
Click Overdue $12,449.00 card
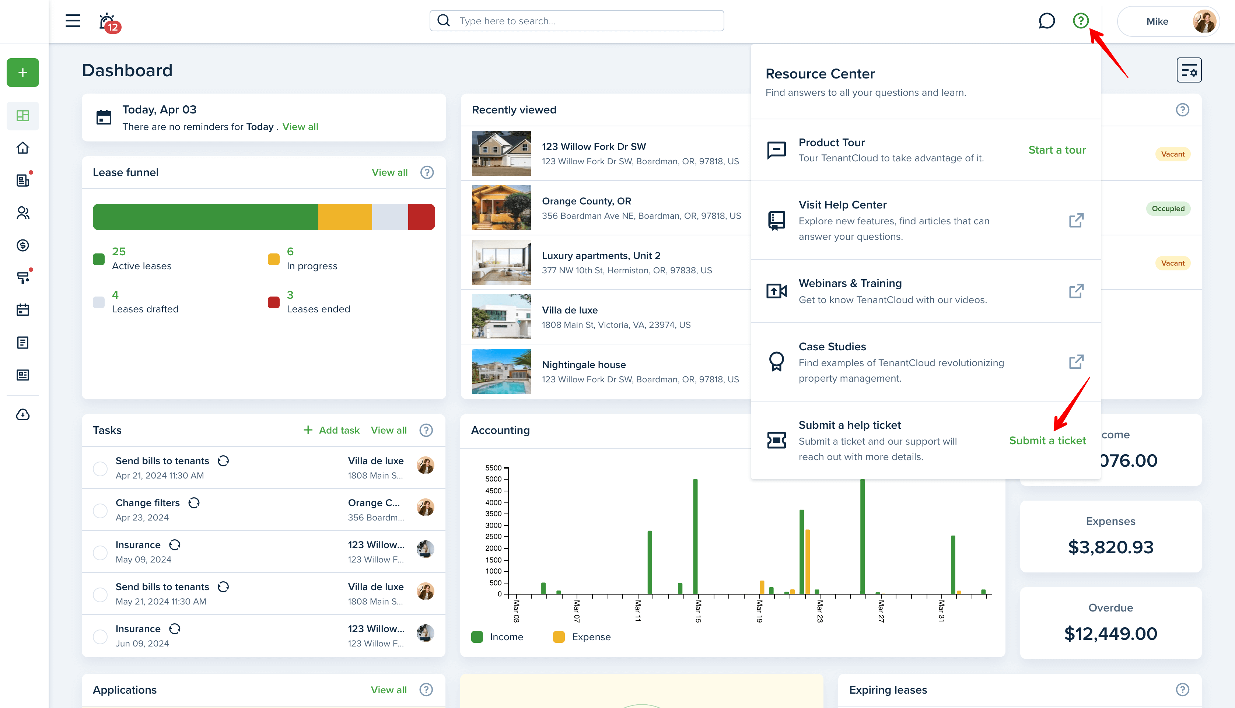1110,623
